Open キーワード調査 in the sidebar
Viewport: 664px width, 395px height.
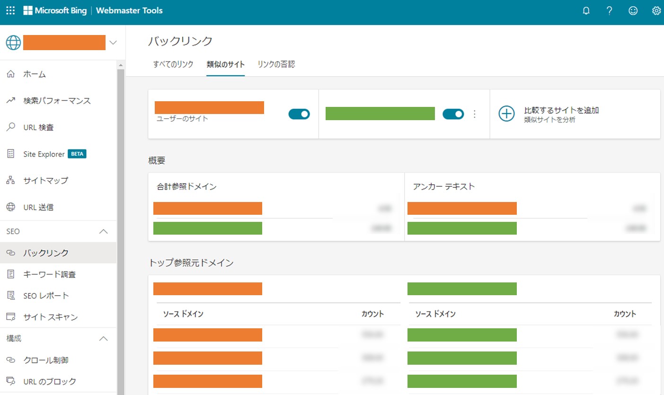click(49, 274)
